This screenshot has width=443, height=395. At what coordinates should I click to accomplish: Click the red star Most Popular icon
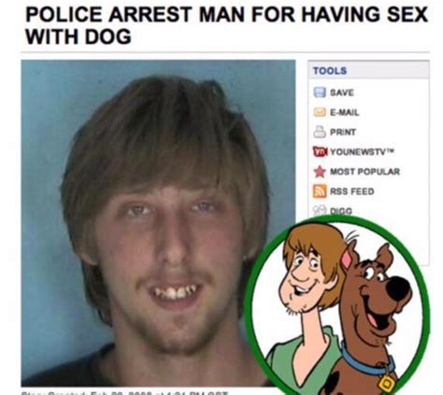click(320, 171)
